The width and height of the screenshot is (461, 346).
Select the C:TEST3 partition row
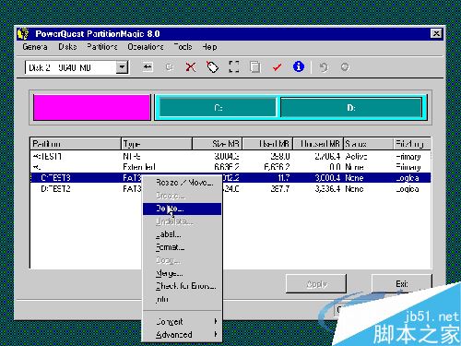(230, 178)
